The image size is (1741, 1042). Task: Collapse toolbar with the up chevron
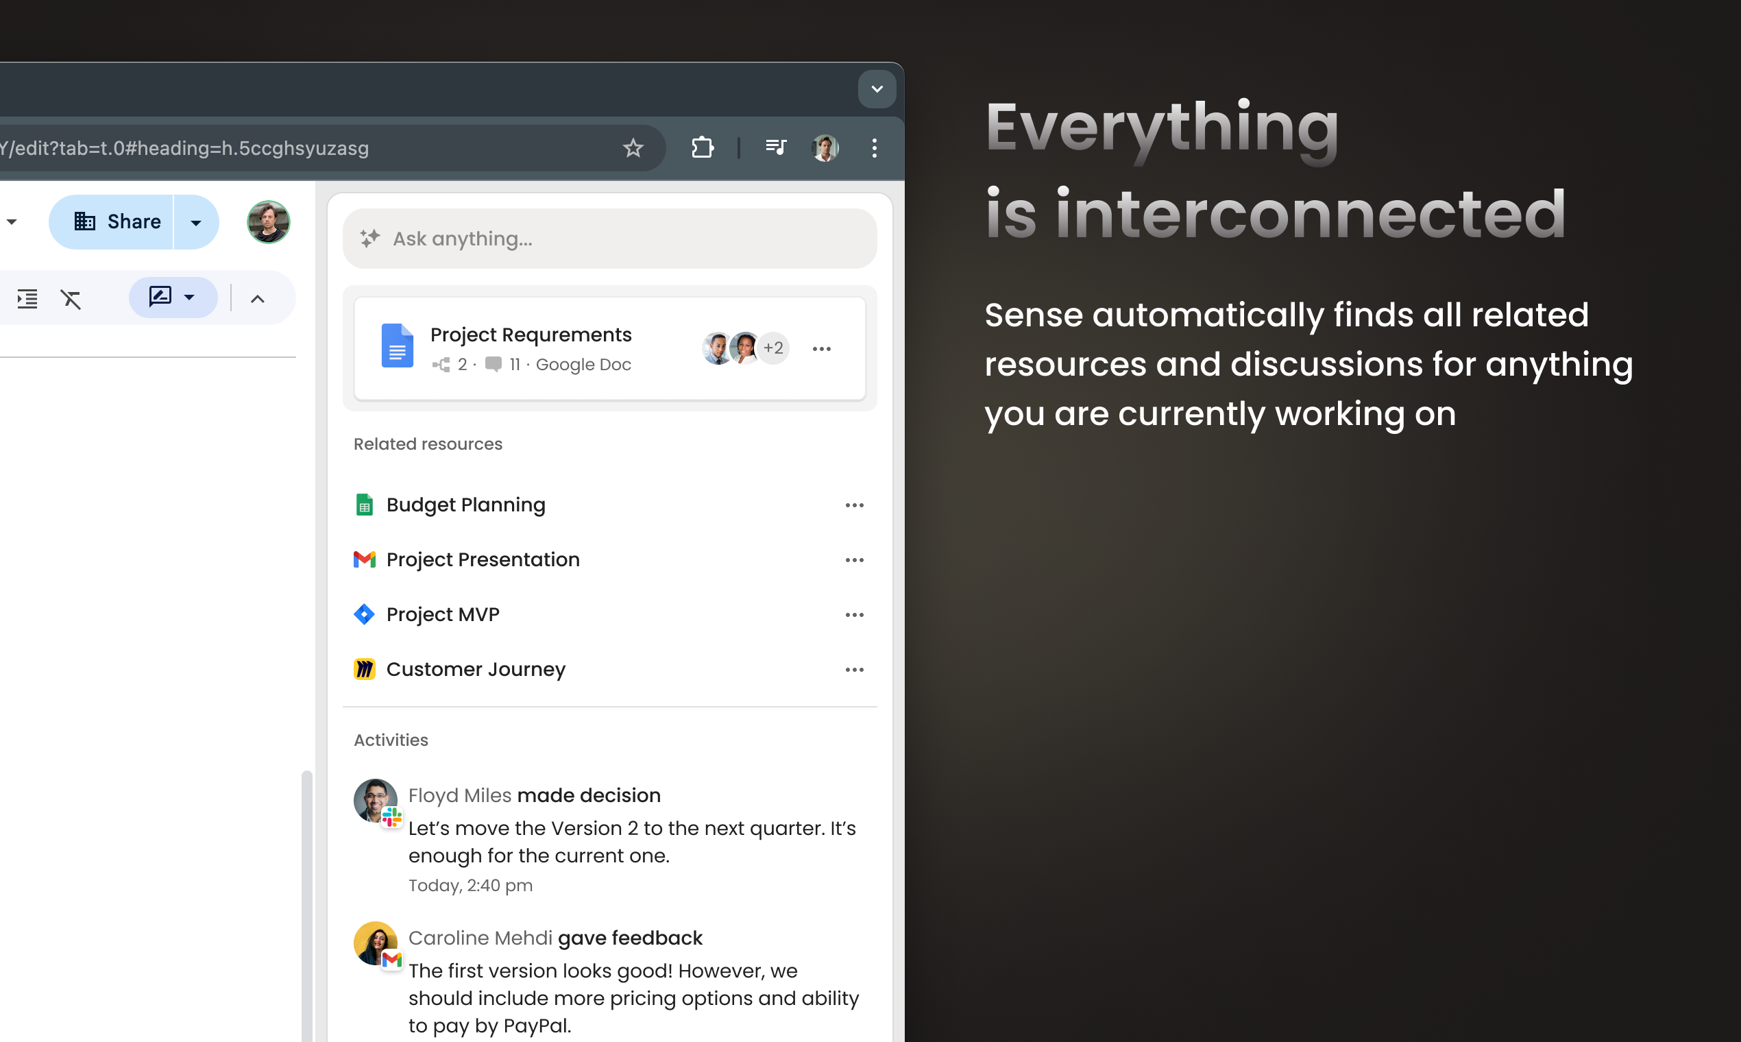pos(258,299)
